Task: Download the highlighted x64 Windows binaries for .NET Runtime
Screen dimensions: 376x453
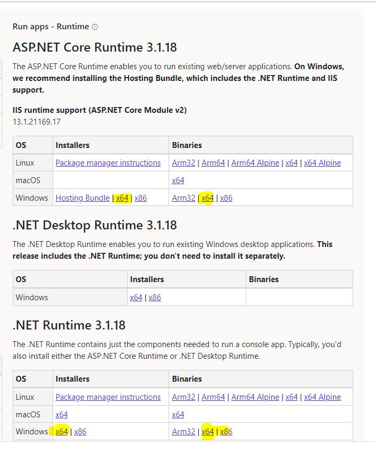Action: (206, 432)
